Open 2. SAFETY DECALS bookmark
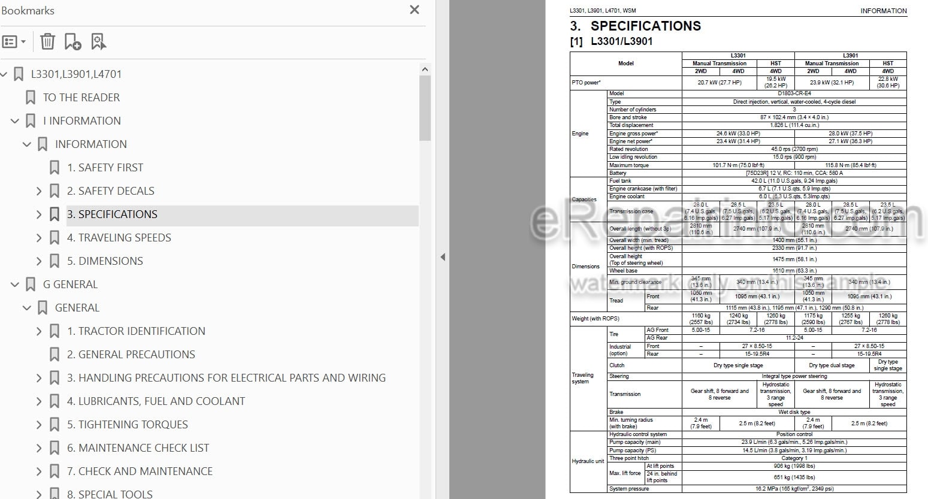 (110, 191)
